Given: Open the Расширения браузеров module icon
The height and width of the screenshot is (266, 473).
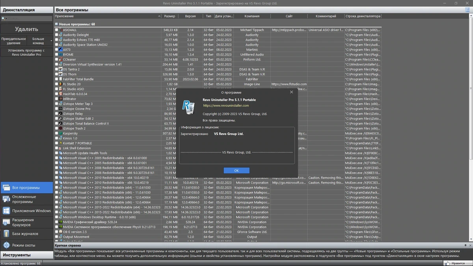Looking at the screenshot, I should (6, 222).
